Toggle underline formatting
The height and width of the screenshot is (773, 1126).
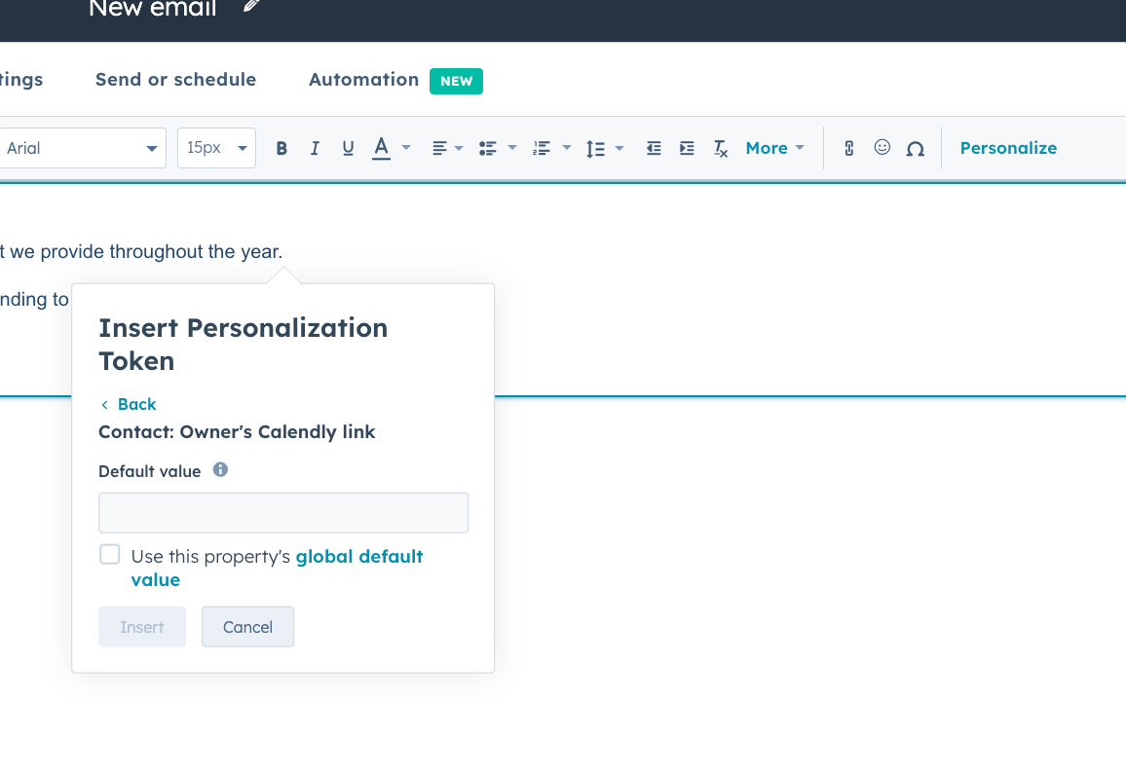tap(348, 149)
